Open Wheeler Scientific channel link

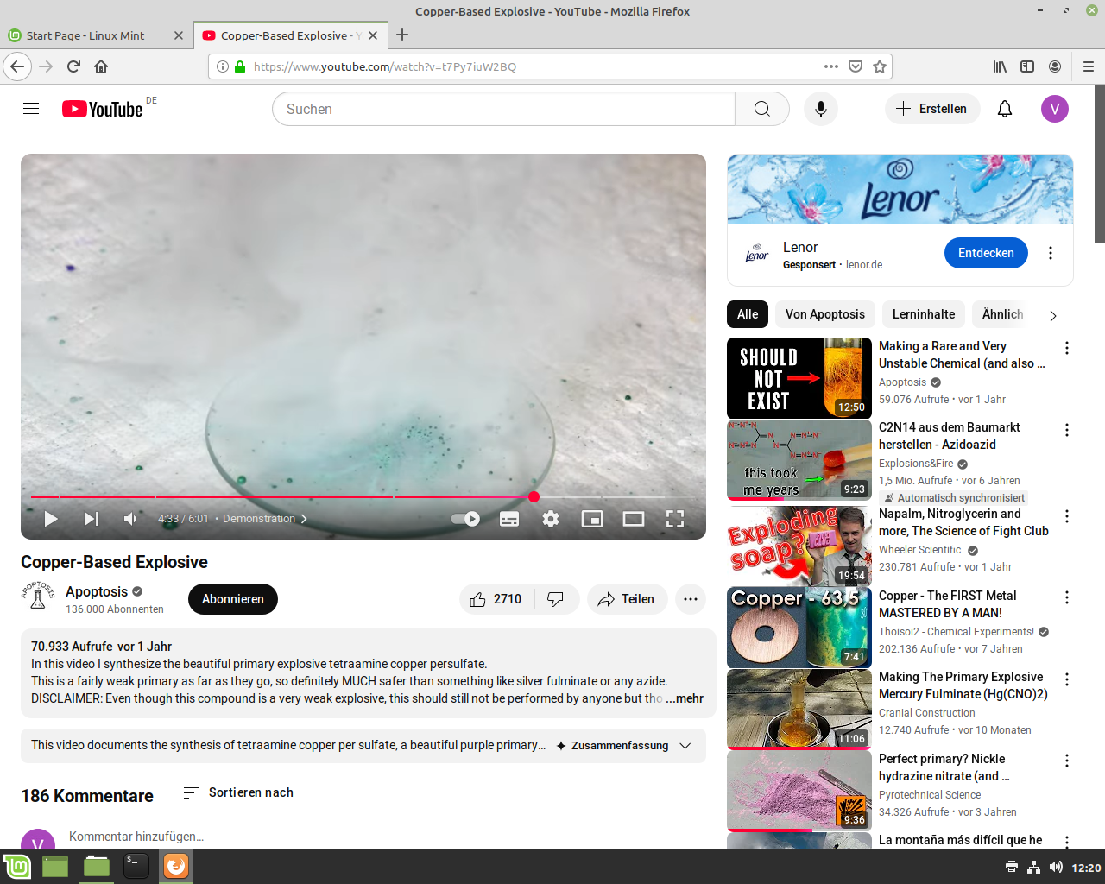point(920,550)
